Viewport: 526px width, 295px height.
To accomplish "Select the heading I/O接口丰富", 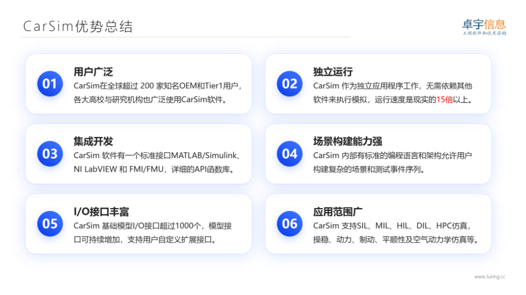I will (101, 211).
